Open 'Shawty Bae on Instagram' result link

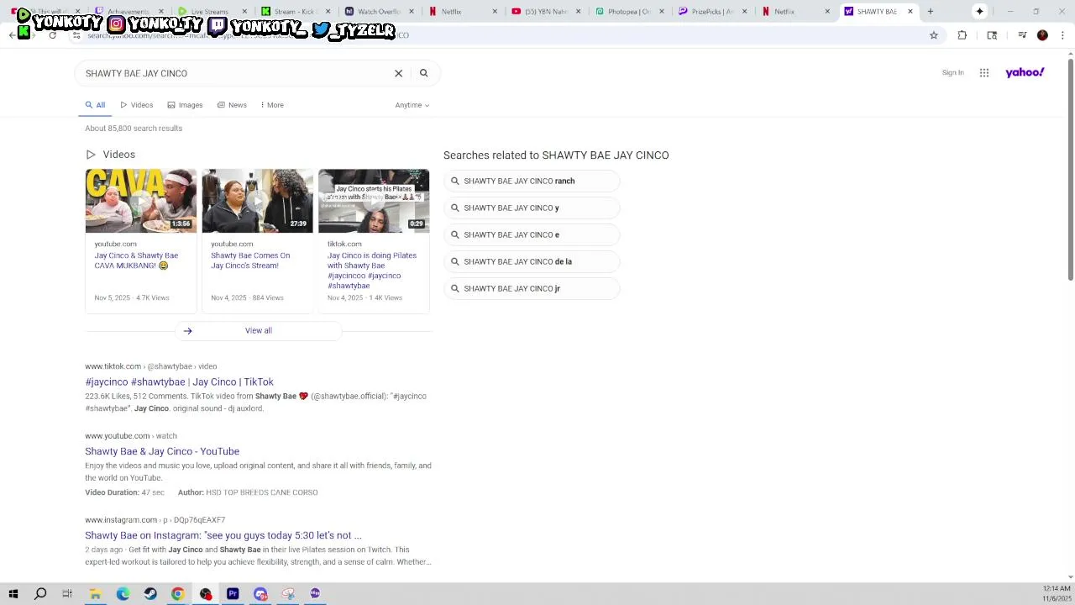pyautogui.click(x=223, y=536)
